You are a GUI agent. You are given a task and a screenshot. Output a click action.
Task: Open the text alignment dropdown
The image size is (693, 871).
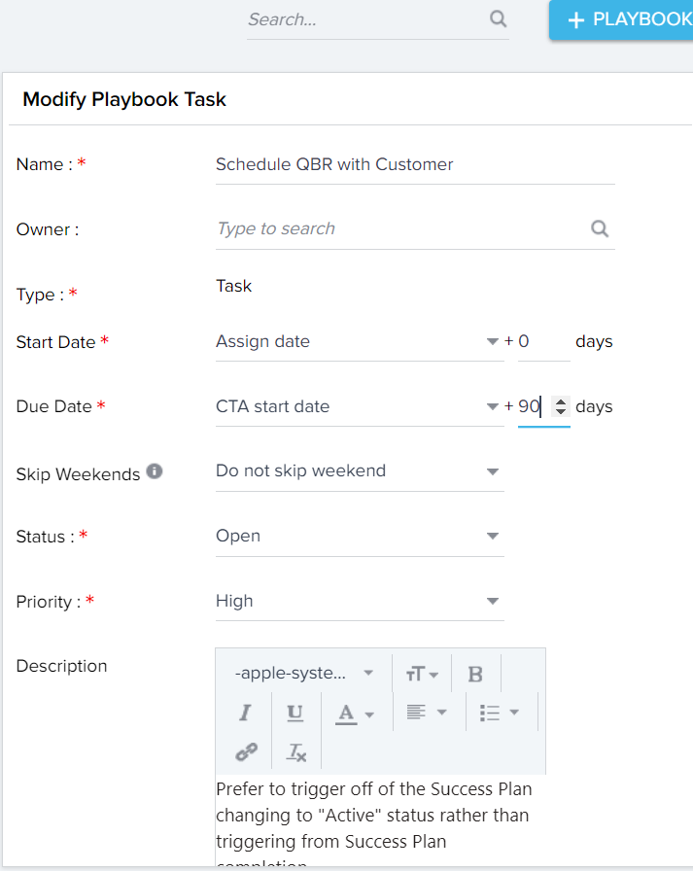coord(427,713)
